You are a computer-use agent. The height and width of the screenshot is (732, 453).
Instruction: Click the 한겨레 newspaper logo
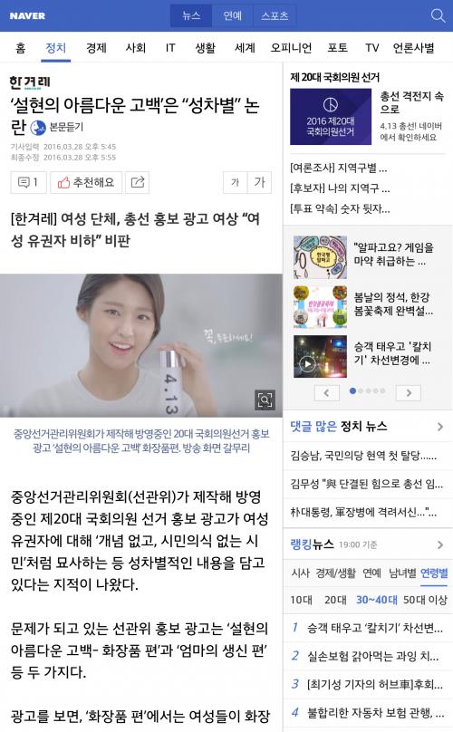pos(30,82)
